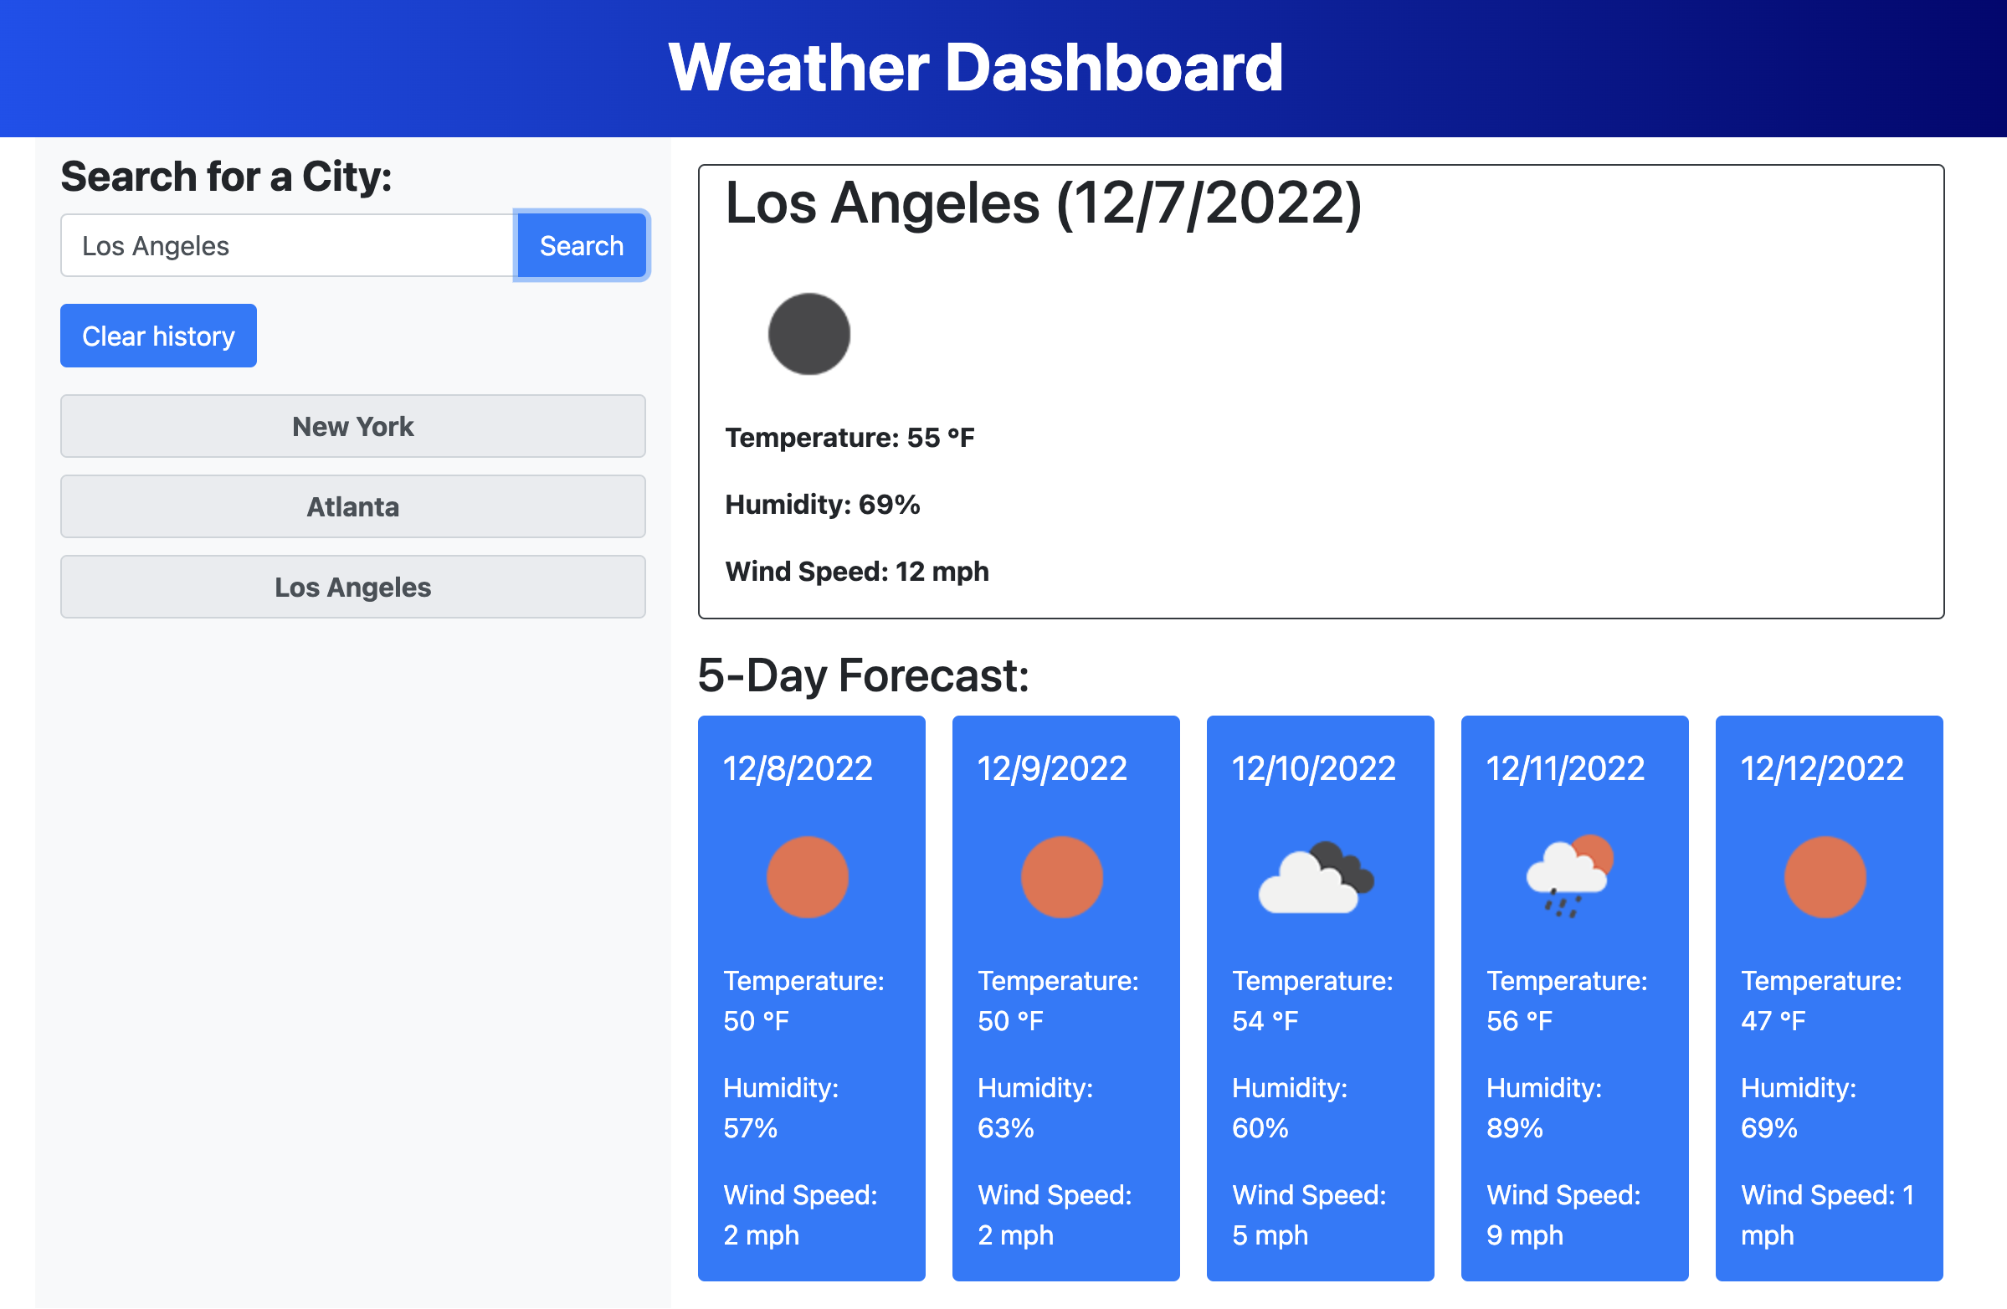Click the Clear history button

[157, 335]
